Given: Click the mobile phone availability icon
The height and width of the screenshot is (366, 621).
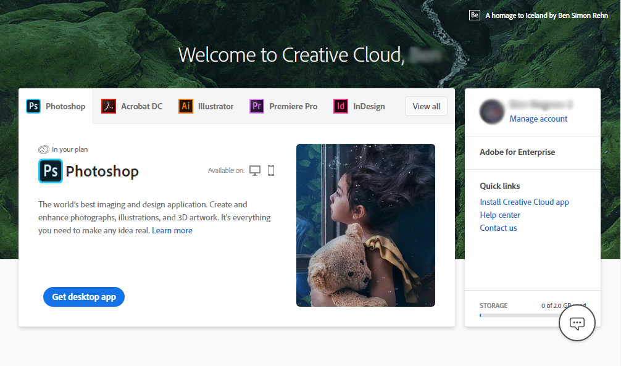Looking at the screenshot, I should point(271,170).
